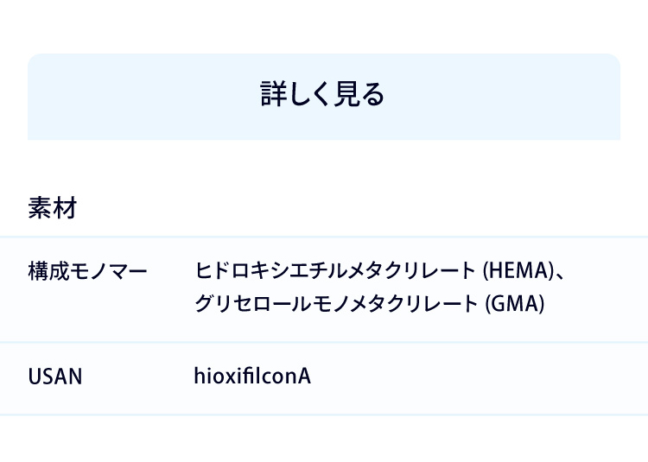Click the 見る text in the 詳しく見る button
Viewport: 648px width, 462px height.
coord(359,94)
